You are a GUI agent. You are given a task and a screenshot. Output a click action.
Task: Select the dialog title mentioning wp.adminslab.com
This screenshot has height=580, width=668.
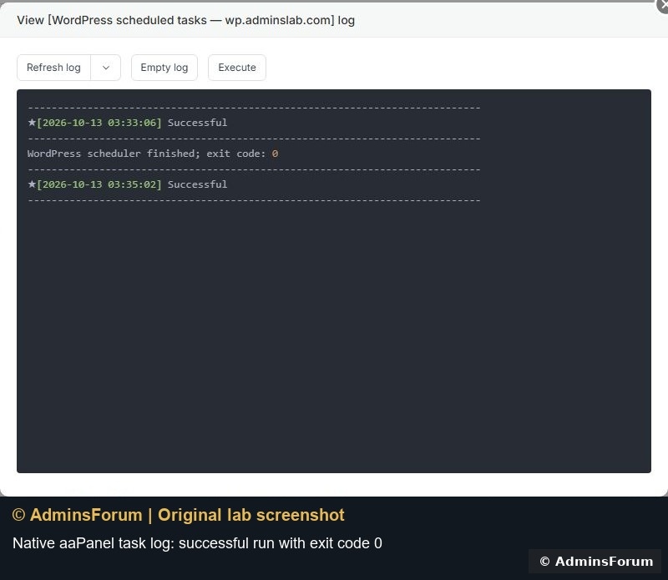(185, 20)
